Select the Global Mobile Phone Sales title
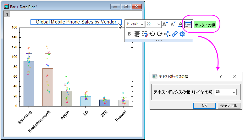Image resolution: width=243 pixels, height=140 pixels. click(x=76, y=22)
